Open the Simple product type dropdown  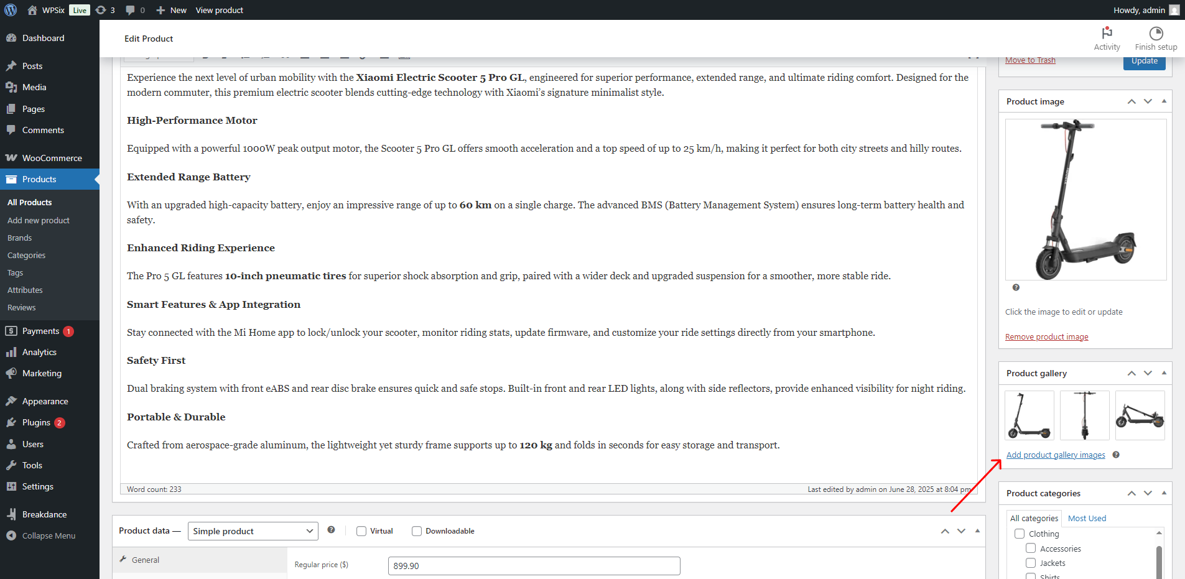(x=253, y=531)
